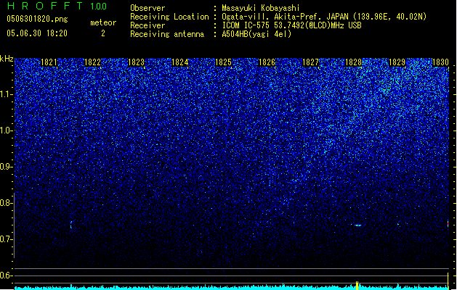Click the 1827 time marker
The height and width of the screenshot is (290, 457).
pos(310,62)
